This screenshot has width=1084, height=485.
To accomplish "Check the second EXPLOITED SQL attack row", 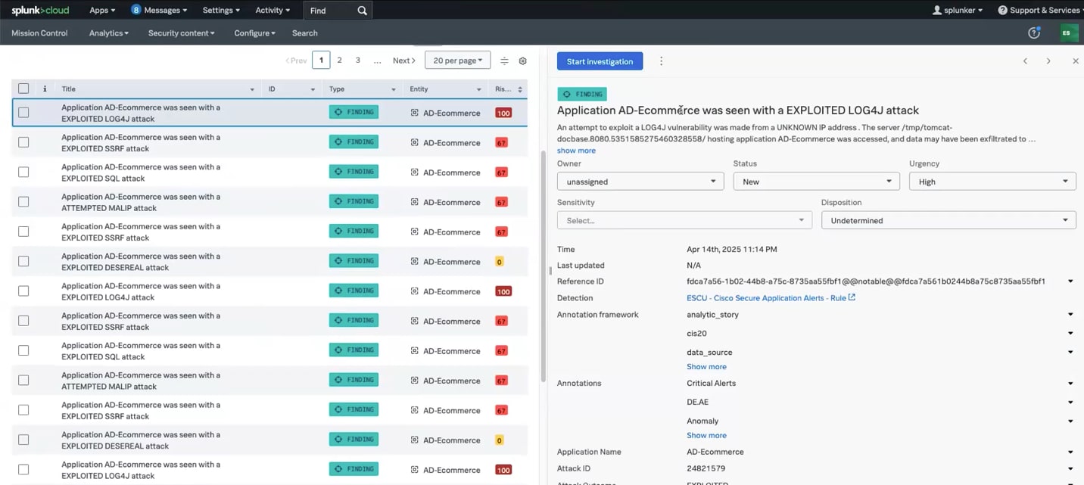I will (x=23, y=351).
